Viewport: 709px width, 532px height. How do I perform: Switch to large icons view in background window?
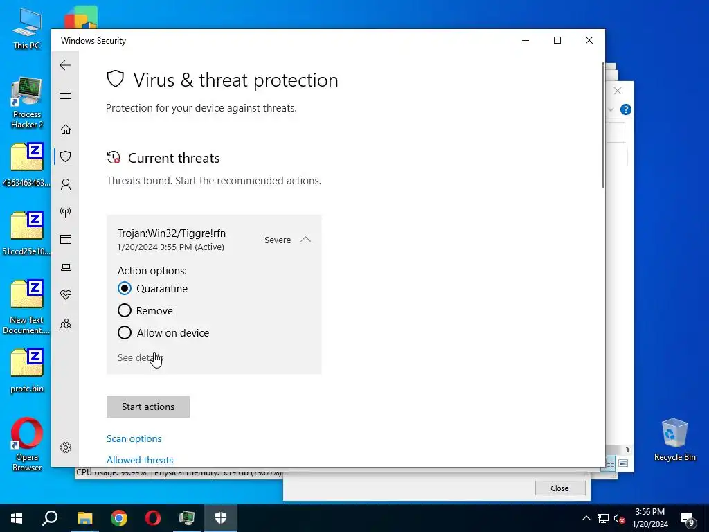[x=623, y=463]
